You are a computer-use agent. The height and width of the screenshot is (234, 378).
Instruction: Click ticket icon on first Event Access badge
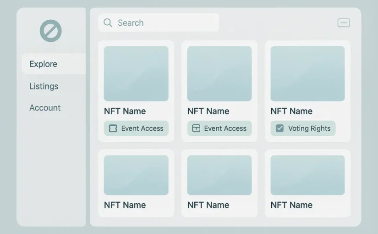(113, 128)
